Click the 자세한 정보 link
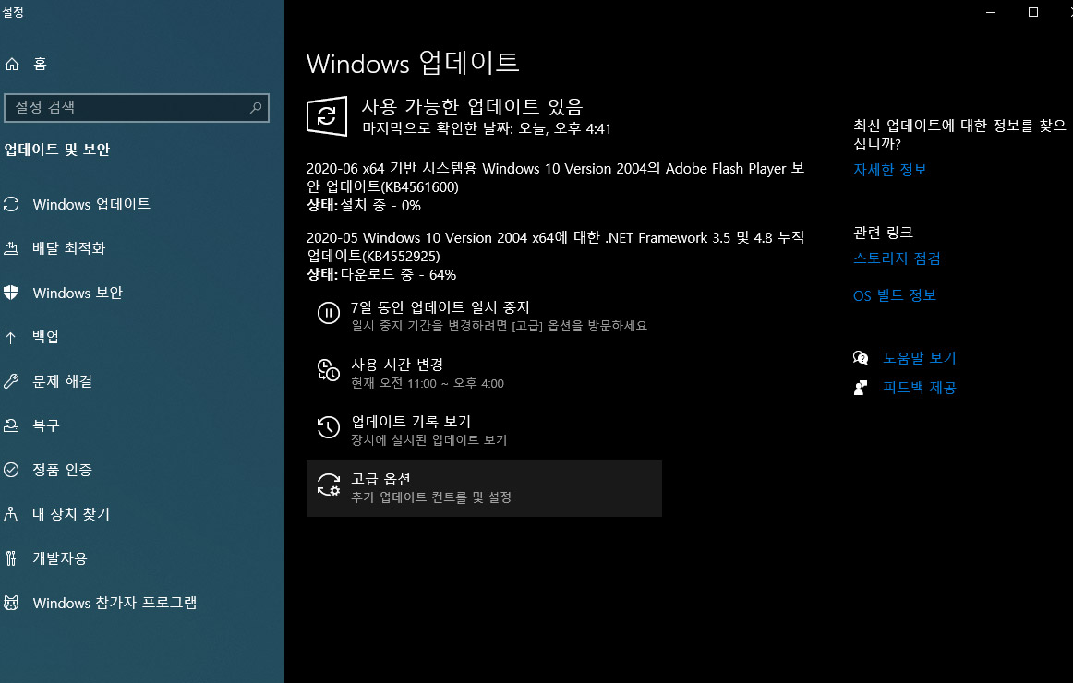 [x=889, y=170]
